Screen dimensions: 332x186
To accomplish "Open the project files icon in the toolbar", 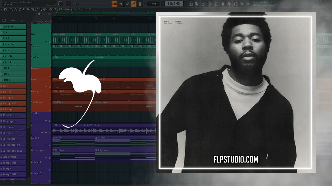I will pos(223,4).
